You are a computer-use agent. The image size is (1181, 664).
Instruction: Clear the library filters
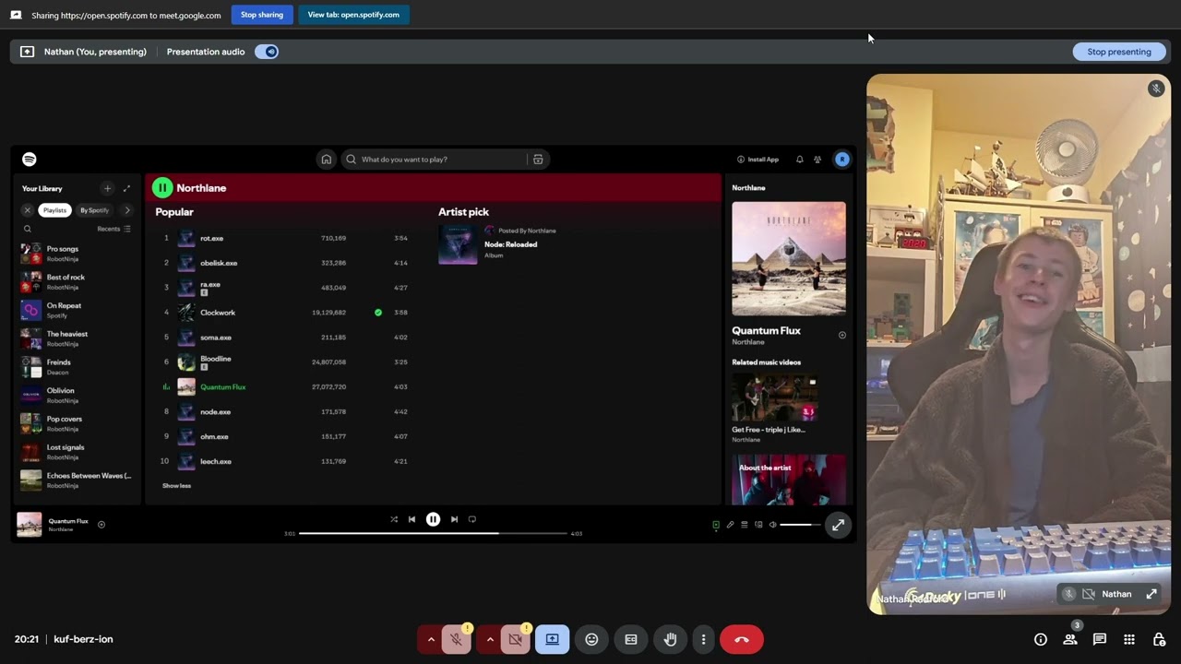click(x=27, y=210)
